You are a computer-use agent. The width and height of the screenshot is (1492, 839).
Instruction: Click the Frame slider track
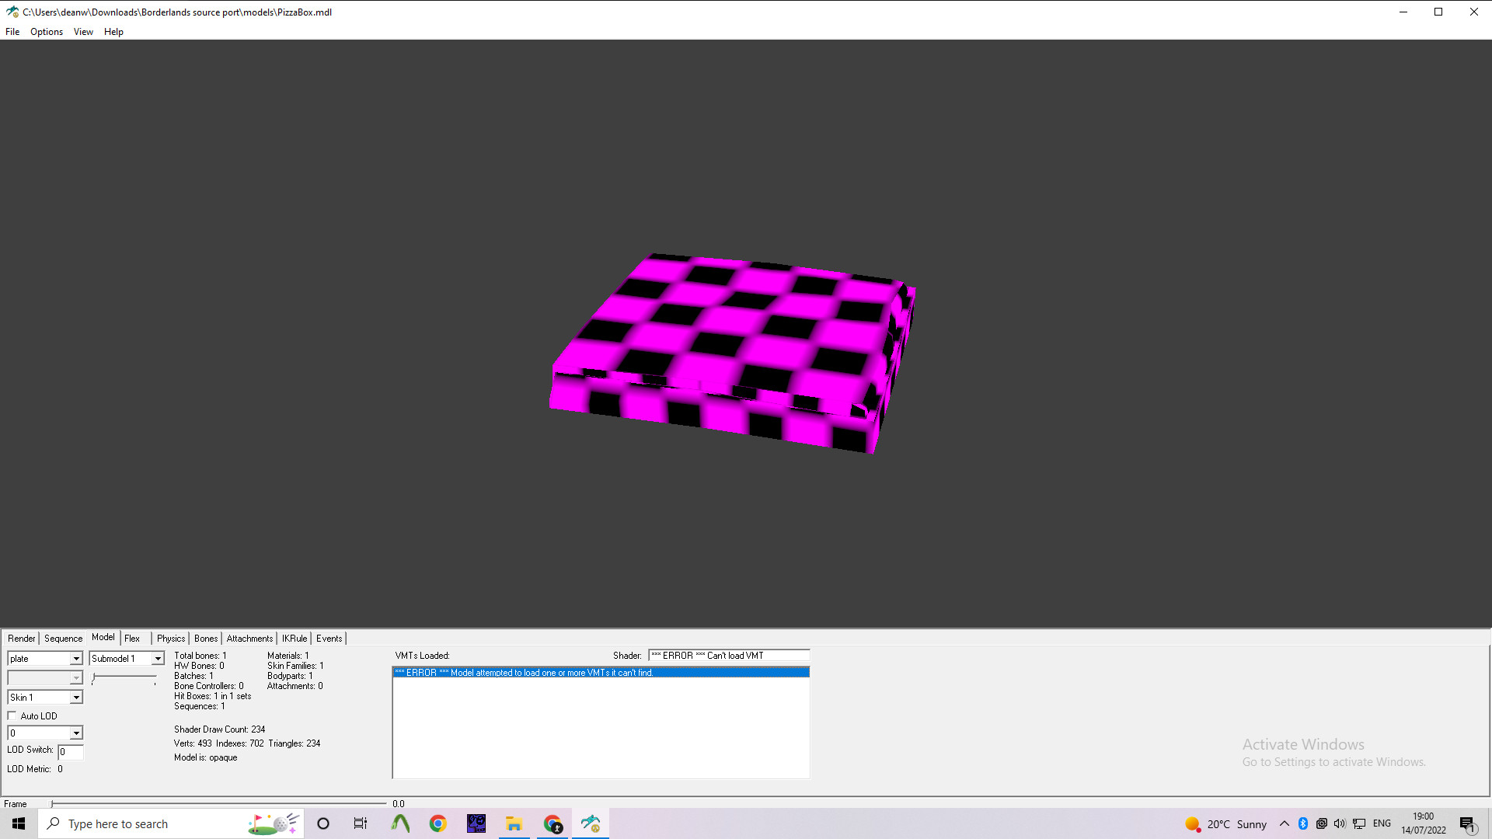click(218, 804)
